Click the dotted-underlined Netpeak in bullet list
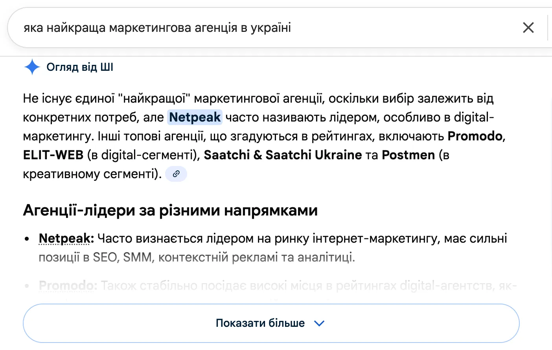The height and width of the screenshot is (350, 552). pyautogui.click(x=64, y=238)
